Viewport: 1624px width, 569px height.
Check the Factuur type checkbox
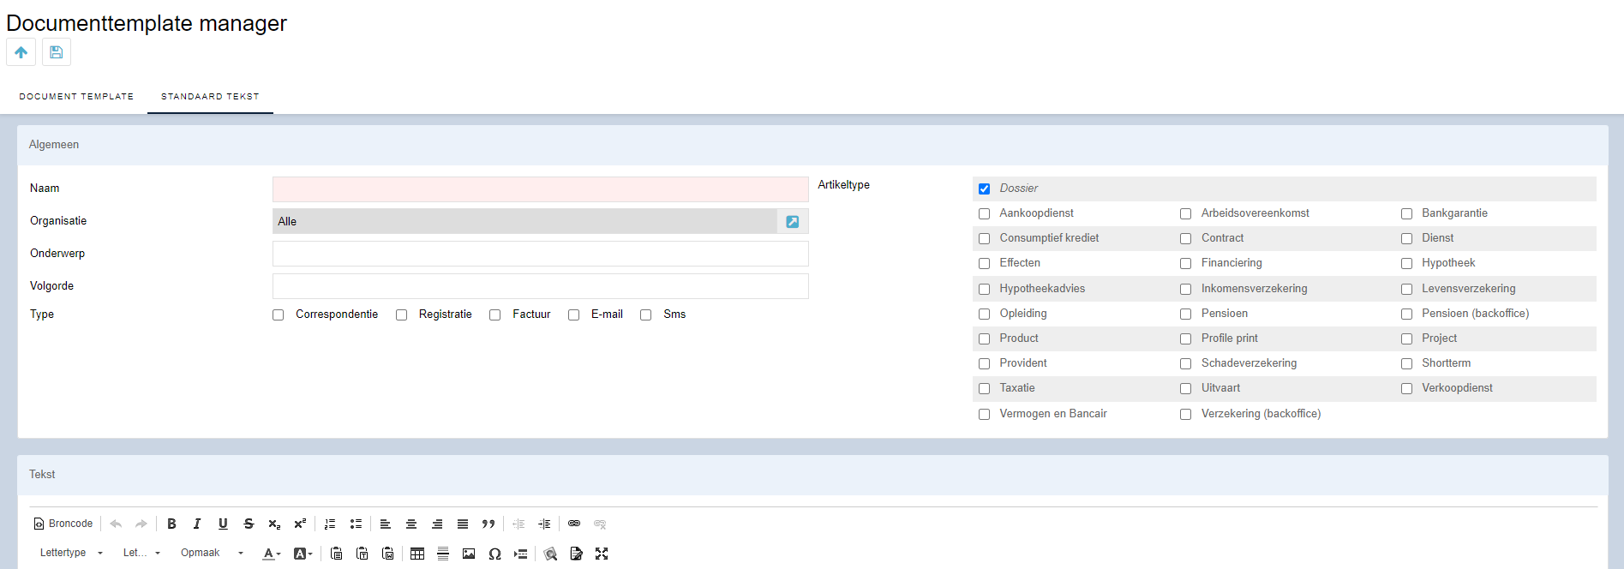coord(495,315)
